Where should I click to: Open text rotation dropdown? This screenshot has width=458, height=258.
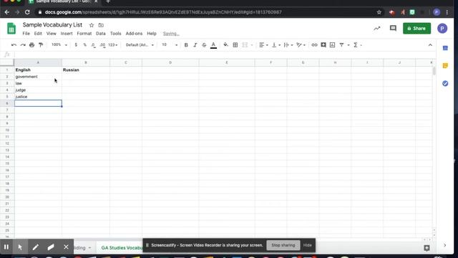(x=301, y=45)
